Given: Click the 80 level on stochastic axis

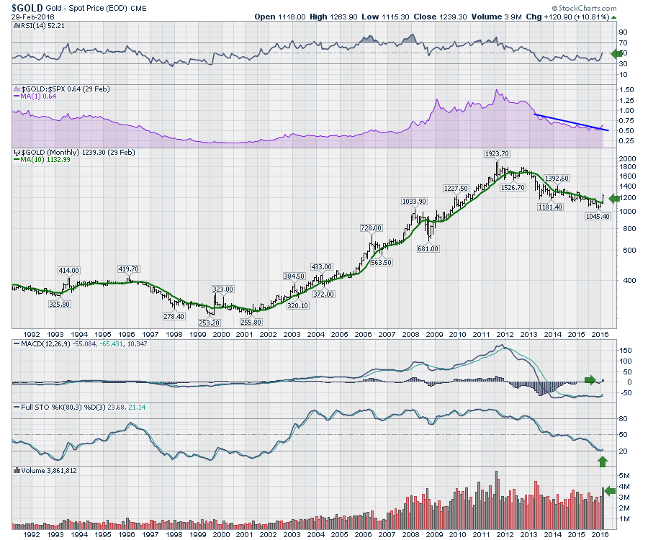Looking at the screenshot, I should pyautogui.click(x=624, y=419).
